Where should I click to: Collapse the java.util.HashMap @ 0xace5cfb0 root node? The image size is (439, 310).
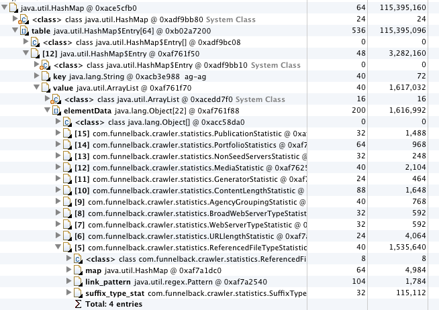coord(4,7)
